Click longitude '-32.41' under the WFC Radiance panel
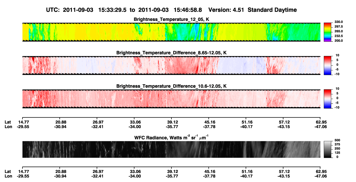This screenshot has width=356, height=182. tap(98, 176)
